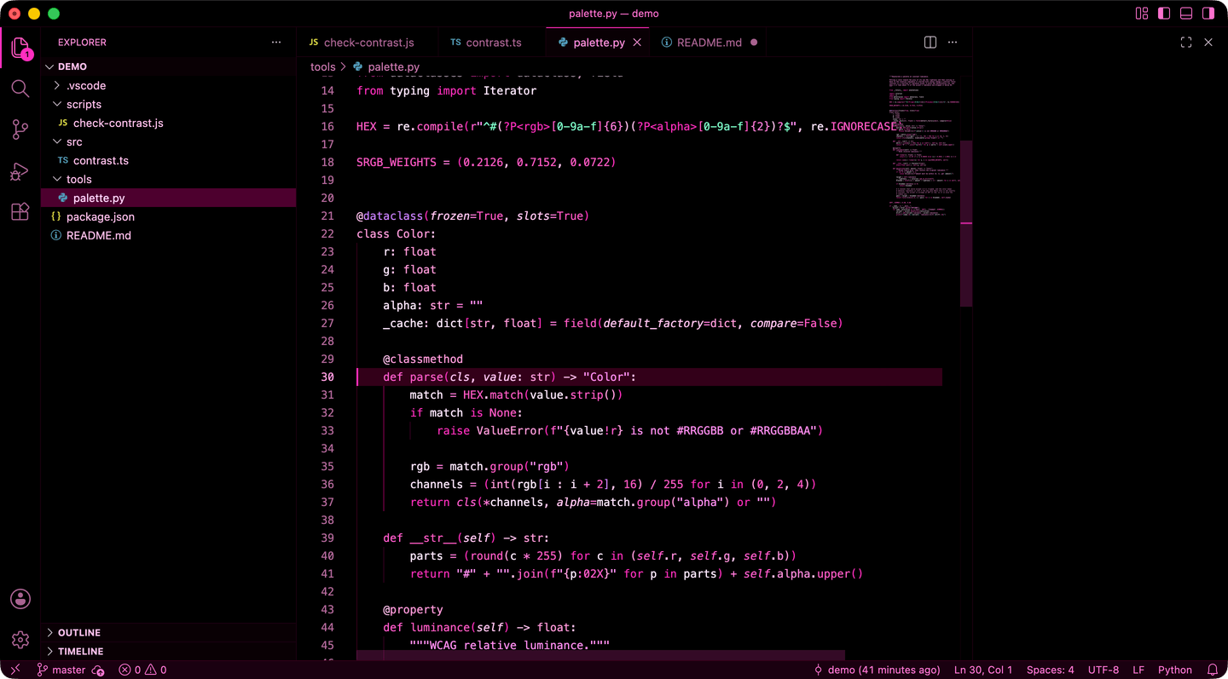Open the Extensions view

[20, 212]
